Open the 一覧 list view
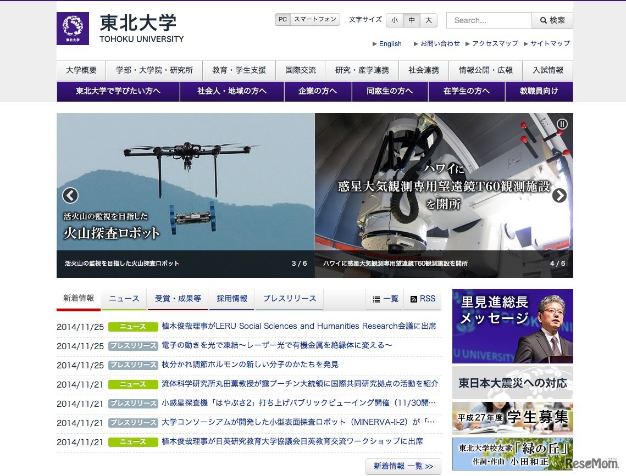The height and width of the screenshot is (476, 626). [385, 299]
